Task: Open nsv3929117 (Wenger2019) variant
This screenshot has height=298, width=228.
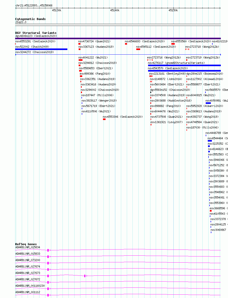Action: tap(99, 101)
